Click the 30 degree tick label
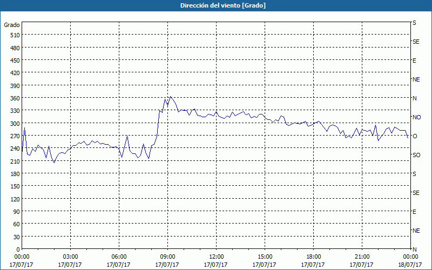The image size is (432, 270). 17,237
